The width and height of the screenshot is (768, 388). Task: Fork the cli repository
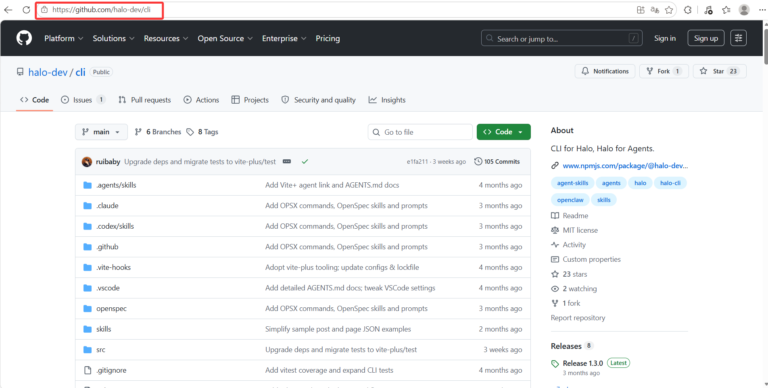pos(664,71)
